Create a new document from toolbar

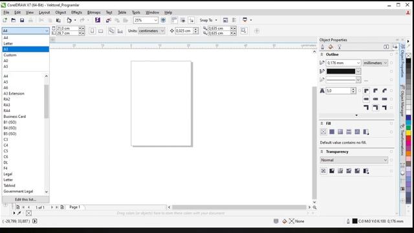5,20
